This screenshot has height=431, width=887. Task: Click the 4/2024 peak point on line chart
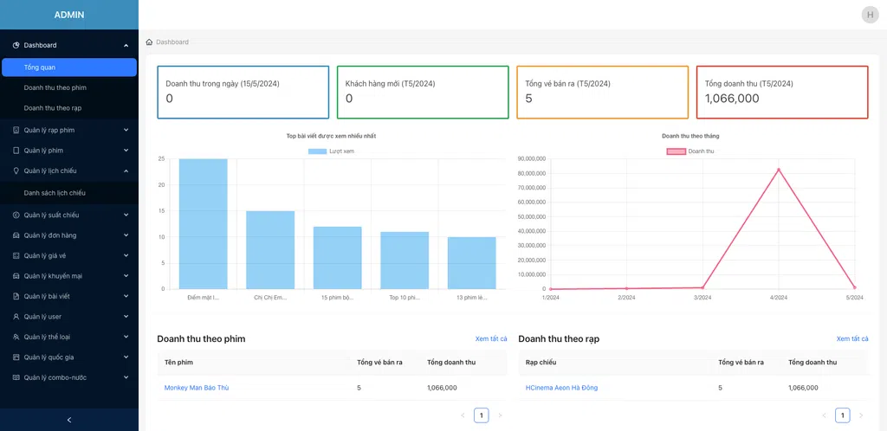(x=779, y=170)
